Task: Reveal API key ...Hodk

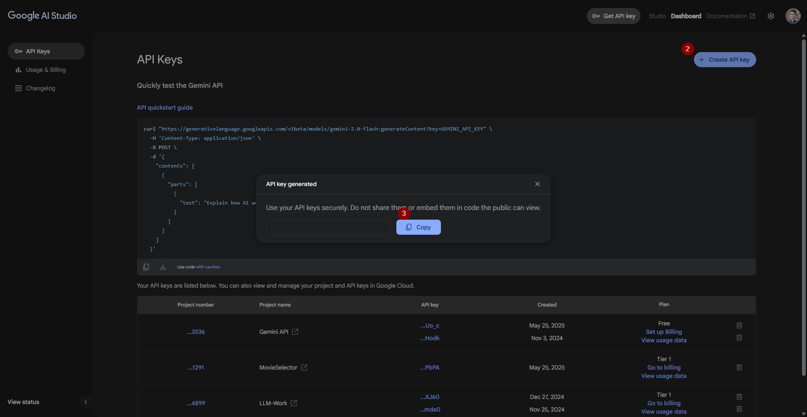Action: (x=430, y=338)
